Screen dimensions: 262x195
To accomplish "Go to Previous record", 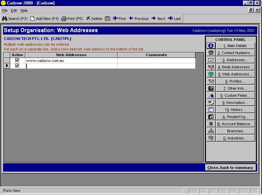I will pos(139,19).
